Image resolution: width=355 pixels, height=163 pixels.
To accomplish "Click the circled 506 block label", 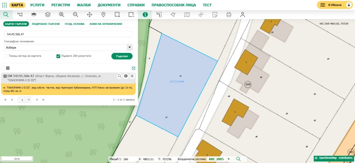I will [x=248, y=84].
